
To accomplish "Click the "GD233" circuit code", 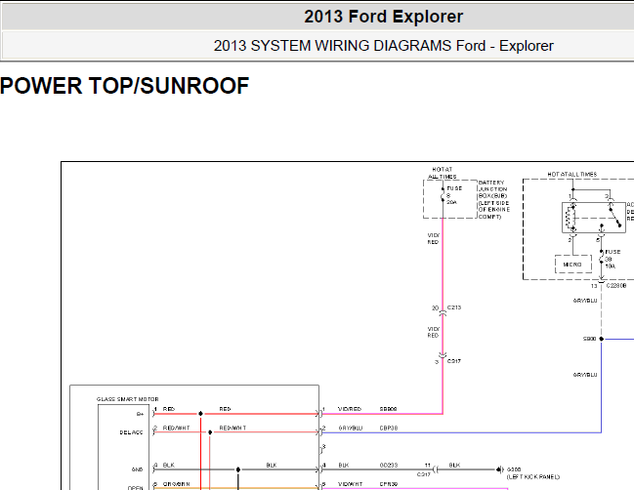I will click(389, 465).
